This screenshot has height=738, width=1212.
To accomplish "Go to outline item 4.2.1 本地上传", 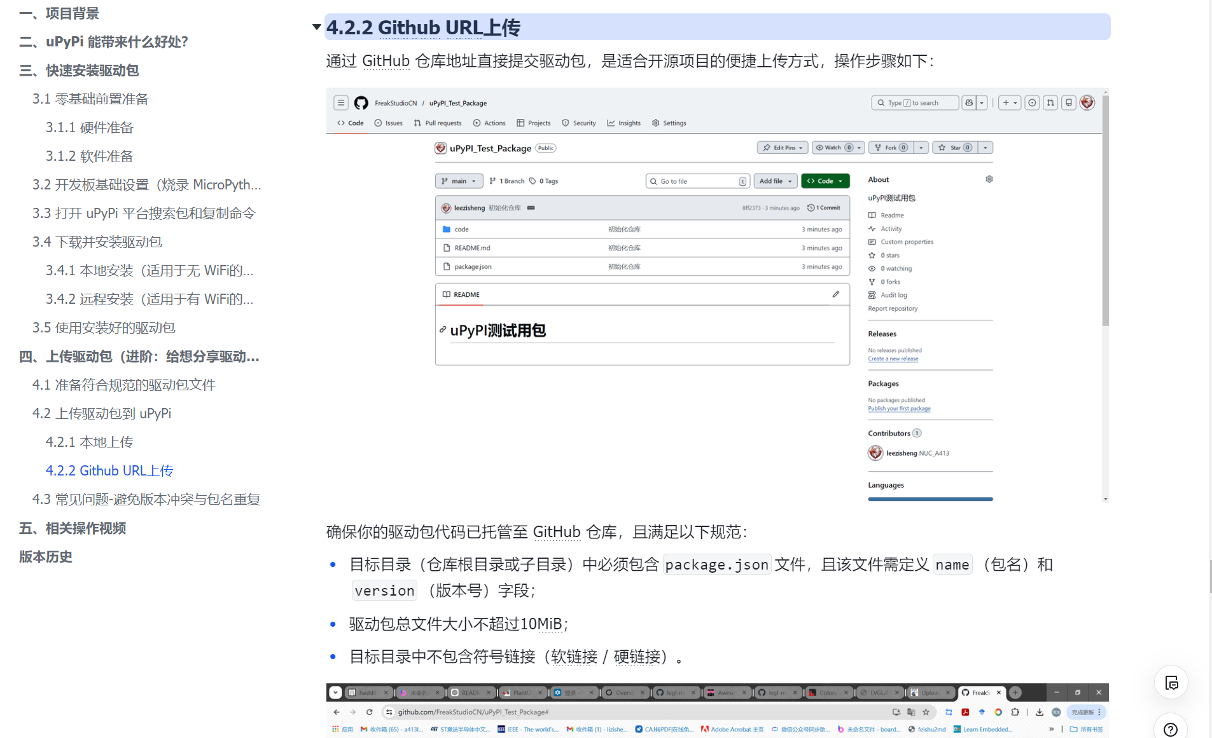I will point(89,442).
